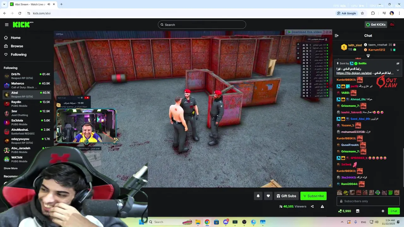Viewport: 404px width, 227px height.
Task: Open the tip.dokan.sa/absi link
Action: (354, 73)
